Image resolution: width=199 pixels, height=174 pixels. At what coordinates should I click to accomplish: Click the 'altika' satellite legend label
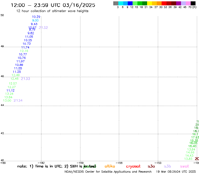click(x=110, y=166)
